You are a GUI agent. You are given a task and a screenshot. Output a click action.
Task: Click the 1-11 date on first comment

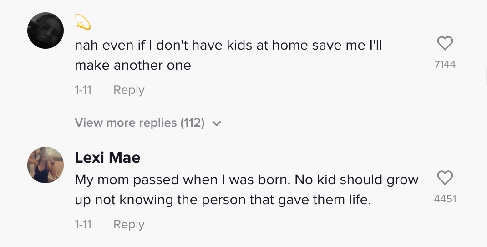(83, 90)
